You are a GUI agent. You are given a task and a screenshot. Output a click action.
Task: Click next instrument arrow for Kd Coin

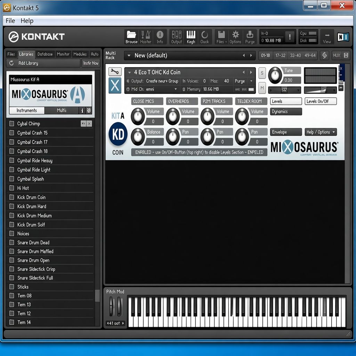(251, 72)
